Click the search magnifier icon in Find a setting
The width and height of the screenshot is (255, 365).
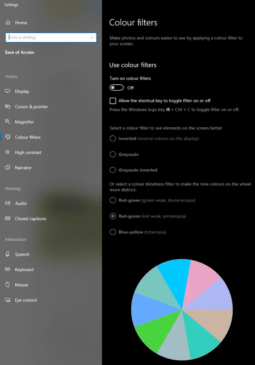click(x=92, y=37)
